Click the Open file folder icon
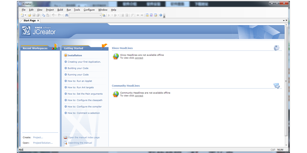The image size is (307, 153). [30, 15]
